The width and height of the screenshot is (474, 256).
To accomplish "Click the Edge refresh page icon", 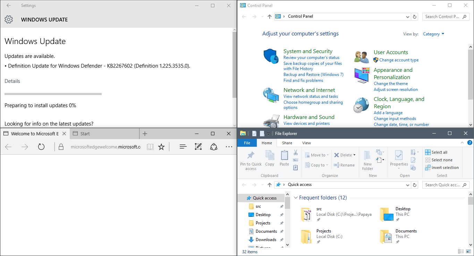I will click(41, 147).
